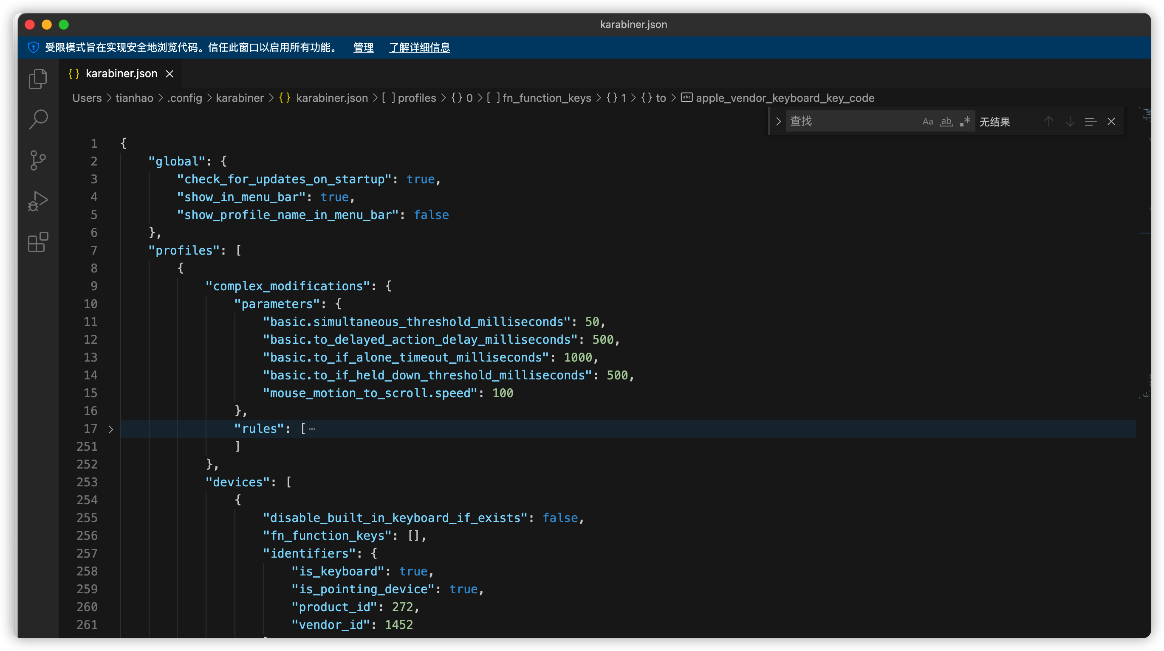Click the "parameters" key on line 10
Image resolution: width=1164 pixels, height=651 pixels.
tap(277, 304)
